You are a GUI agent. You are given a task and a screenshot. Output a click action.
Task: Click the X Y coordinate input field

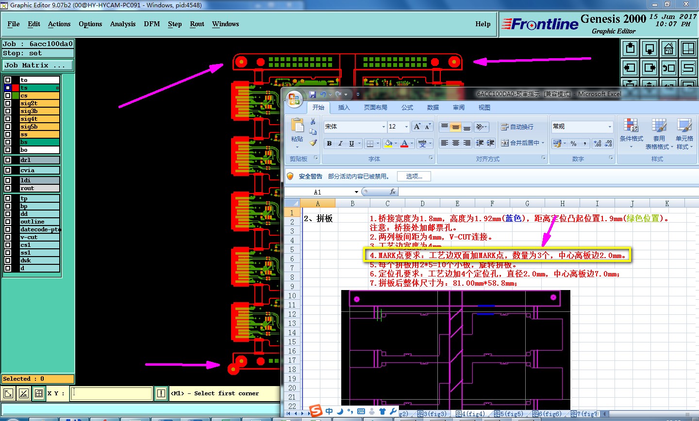point(112,393)
